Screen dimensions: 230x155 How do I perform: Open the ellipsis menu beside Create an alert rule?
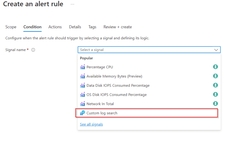pos(72,4)
